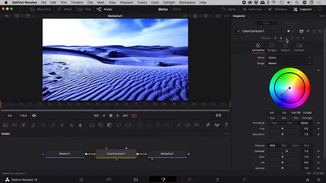Open viewer options three-dot menu
The width and height of the screenshot is (326, 183).
coord(227,16)
